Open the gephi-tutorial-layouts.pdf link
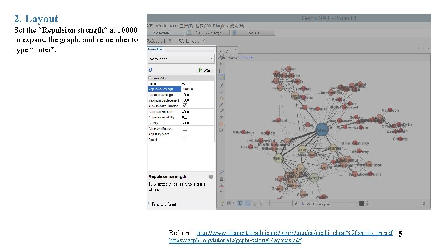The image size is (436, 245). [x=235, y=240]
